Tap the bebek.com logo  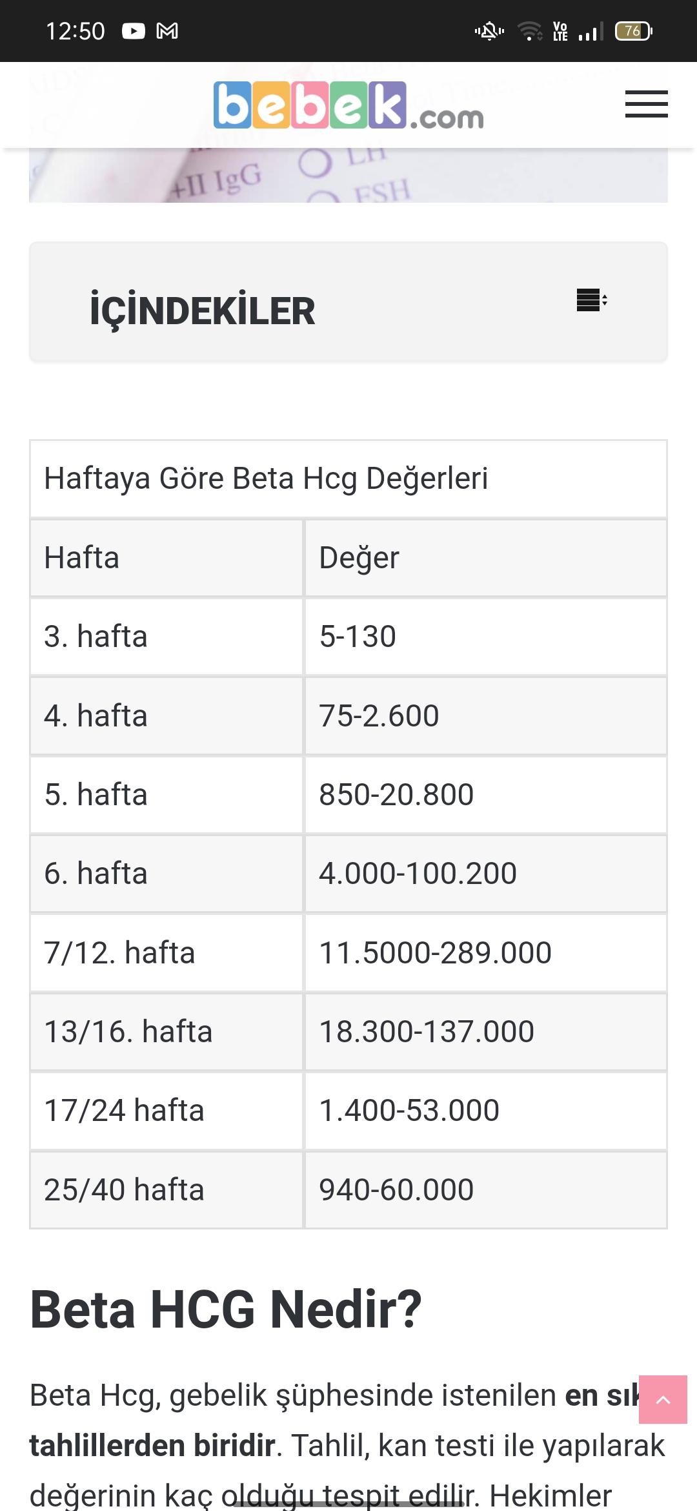[x=348, y=105]
